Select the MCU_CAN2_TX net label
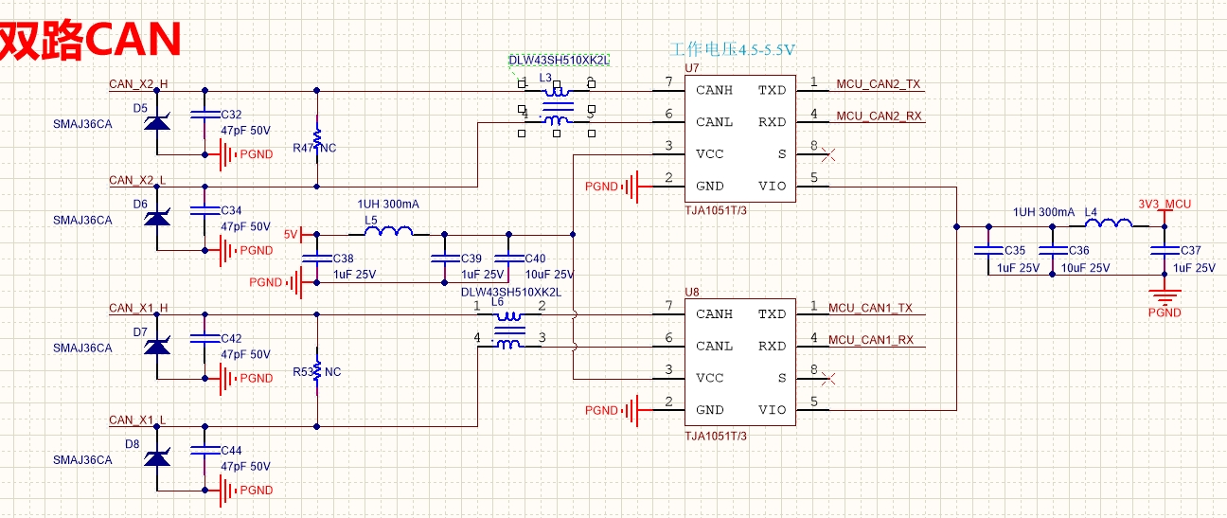 coord(878,84)
